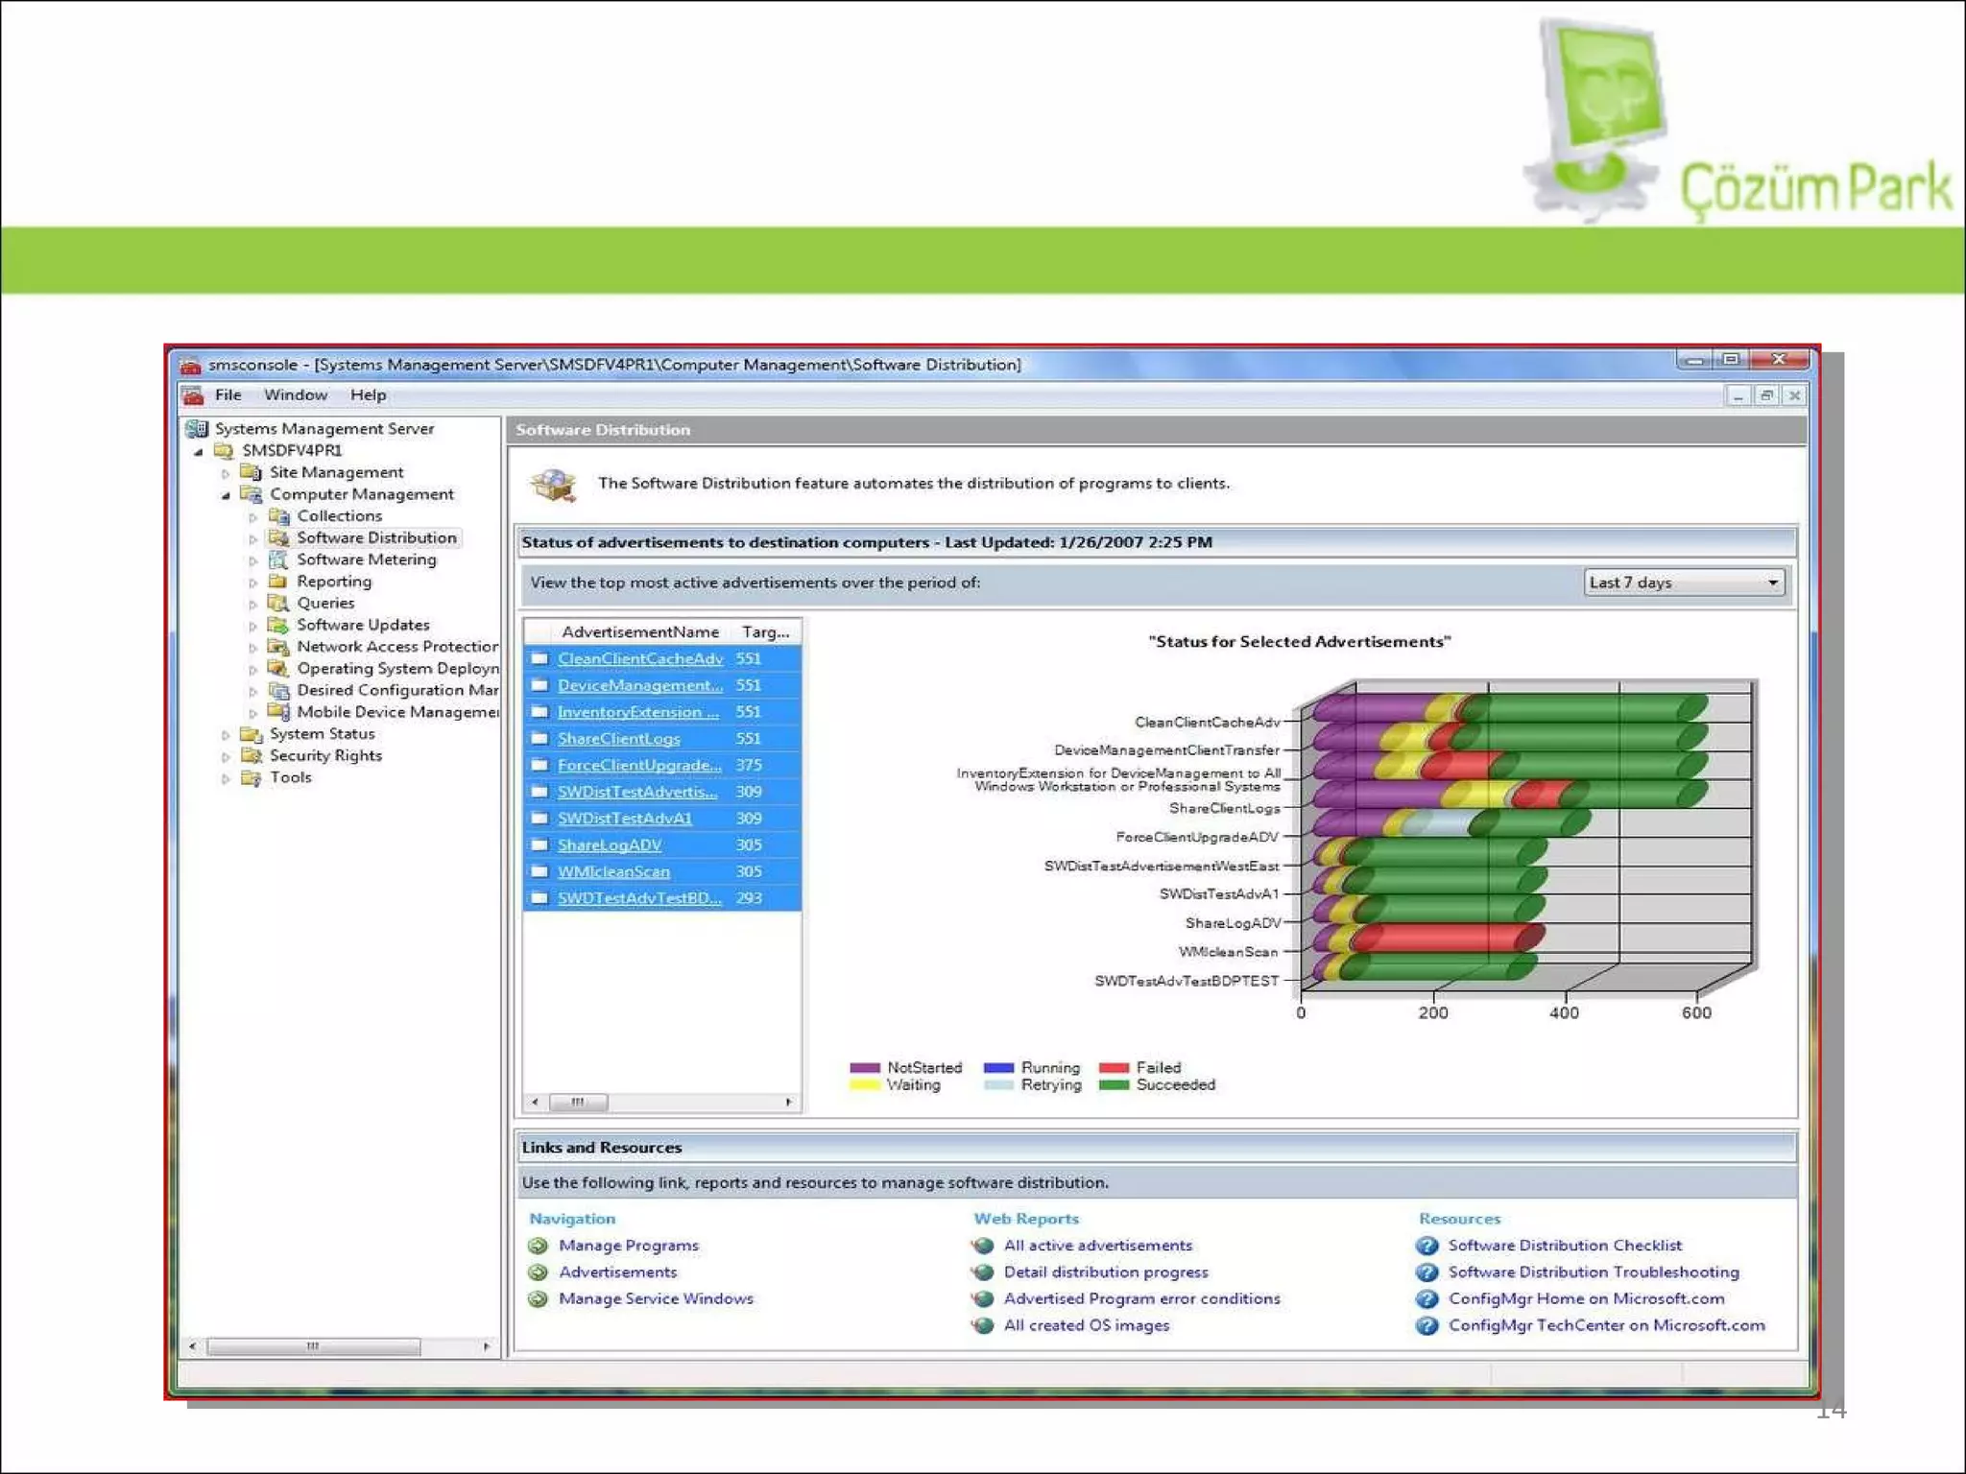
Task: Open the Detail distribution progress report link
Action: pyautogui.click(x=1105, y=1272)
